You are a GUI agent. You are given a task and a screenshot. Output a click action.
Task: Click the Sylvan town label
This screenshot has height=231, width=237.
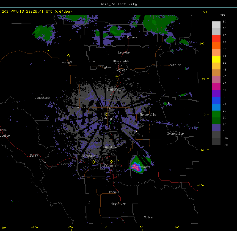(x=107, y=67)
